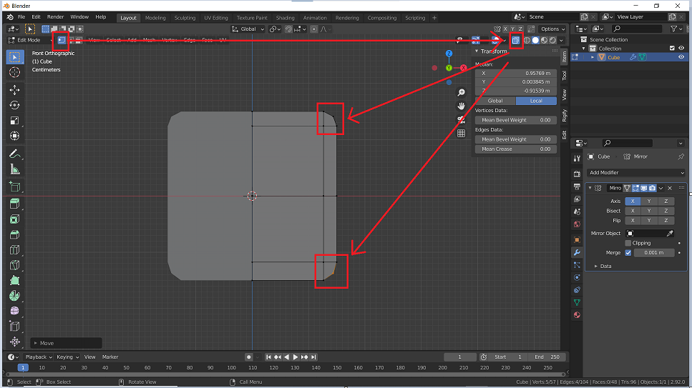Choose the Smooth tool
Screen dimensions: 692x388
pyautogui.click(x=14, y=312)
